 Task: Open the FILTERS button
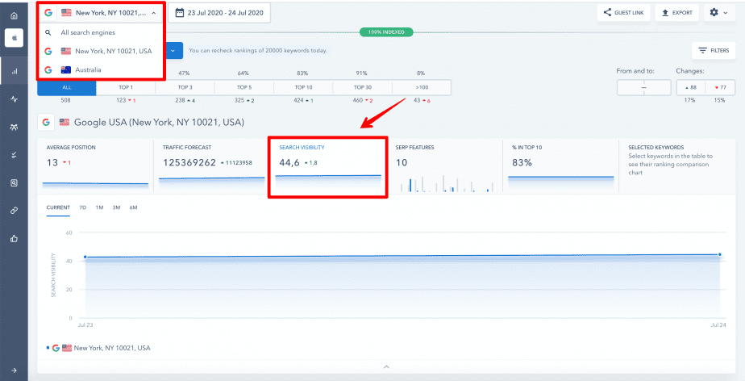click(714, 50)
